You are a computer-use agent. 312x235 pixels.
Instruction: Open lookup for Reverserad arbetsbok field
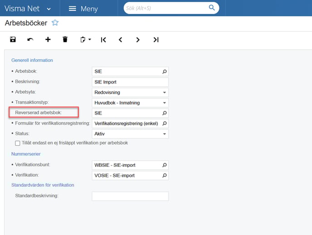[164, 113]
